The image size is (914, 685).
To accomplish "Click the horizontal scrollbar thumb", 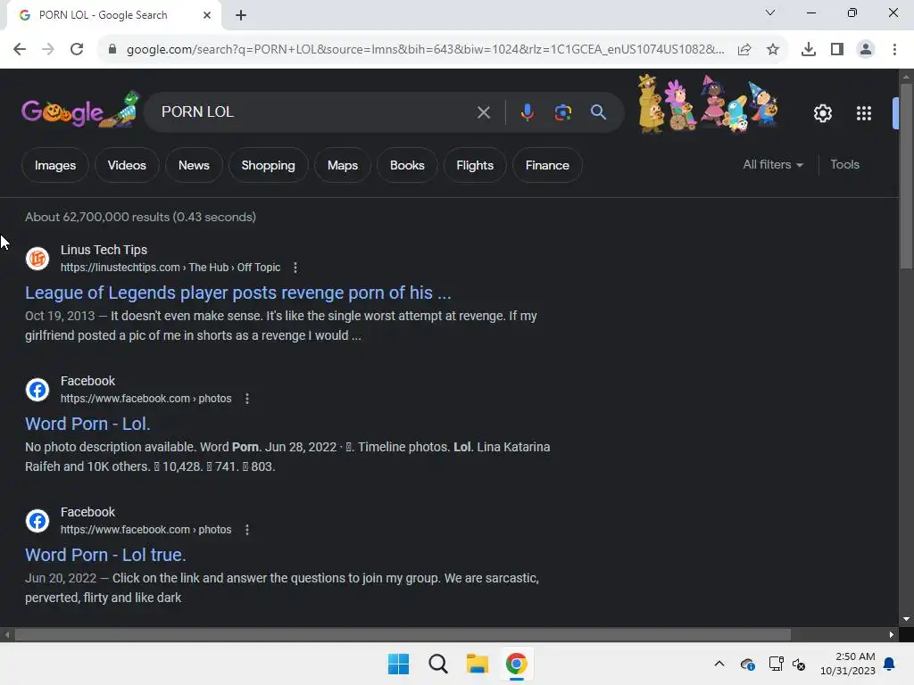I will [x=403, y=634].
